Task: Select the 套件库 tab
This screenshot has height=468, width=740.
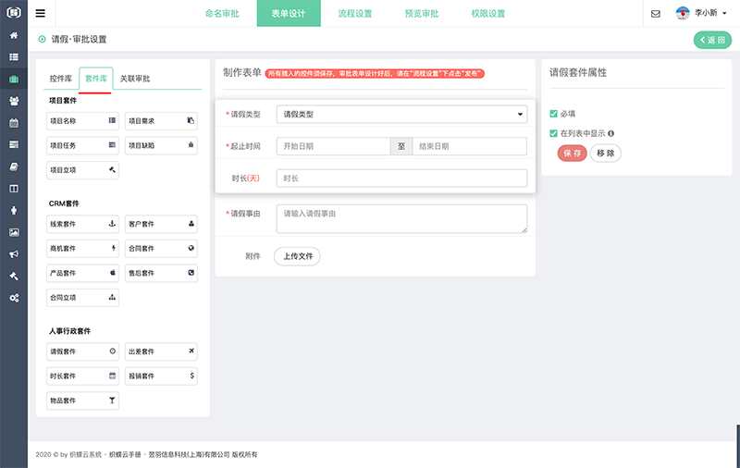Action: click(x=96, y=79)
